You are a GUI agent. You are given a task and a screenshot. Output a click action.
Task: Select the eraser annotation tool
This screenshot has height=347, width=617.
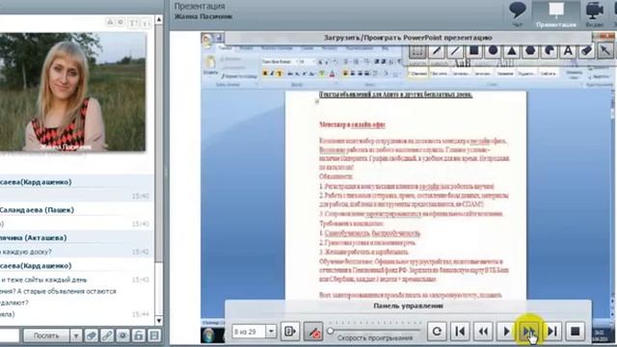(587, 51)
